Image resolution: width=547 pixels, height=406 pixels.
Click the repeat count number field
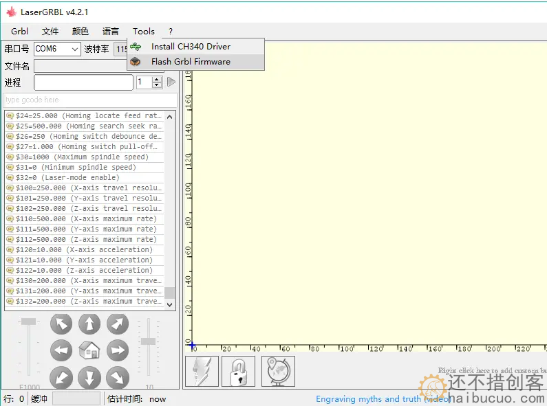[144, 82]
